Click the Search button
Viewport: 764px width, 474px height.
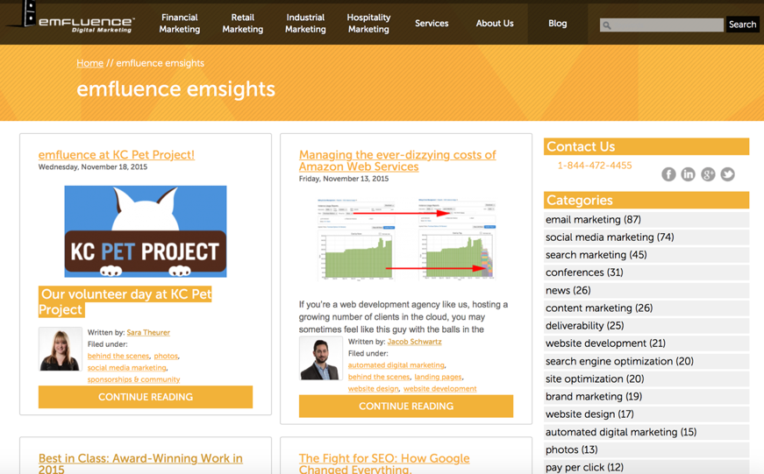coord(742,25)
